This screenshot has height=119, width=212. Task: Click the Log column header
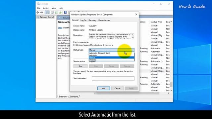tap(168, 22)
